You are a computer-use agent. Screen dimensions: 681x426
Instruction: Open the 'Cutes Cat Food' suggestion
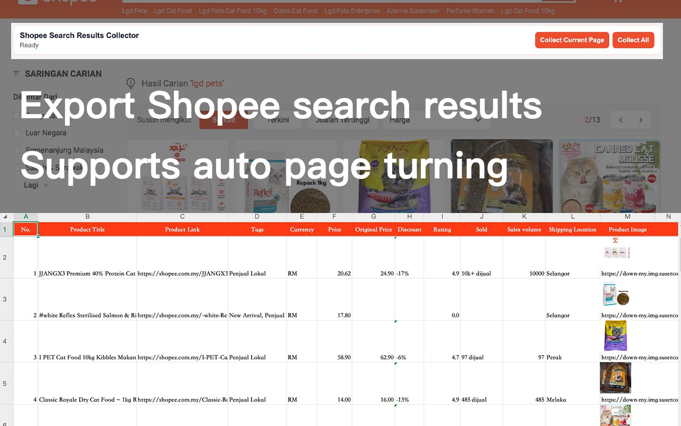tap(295, 11)
